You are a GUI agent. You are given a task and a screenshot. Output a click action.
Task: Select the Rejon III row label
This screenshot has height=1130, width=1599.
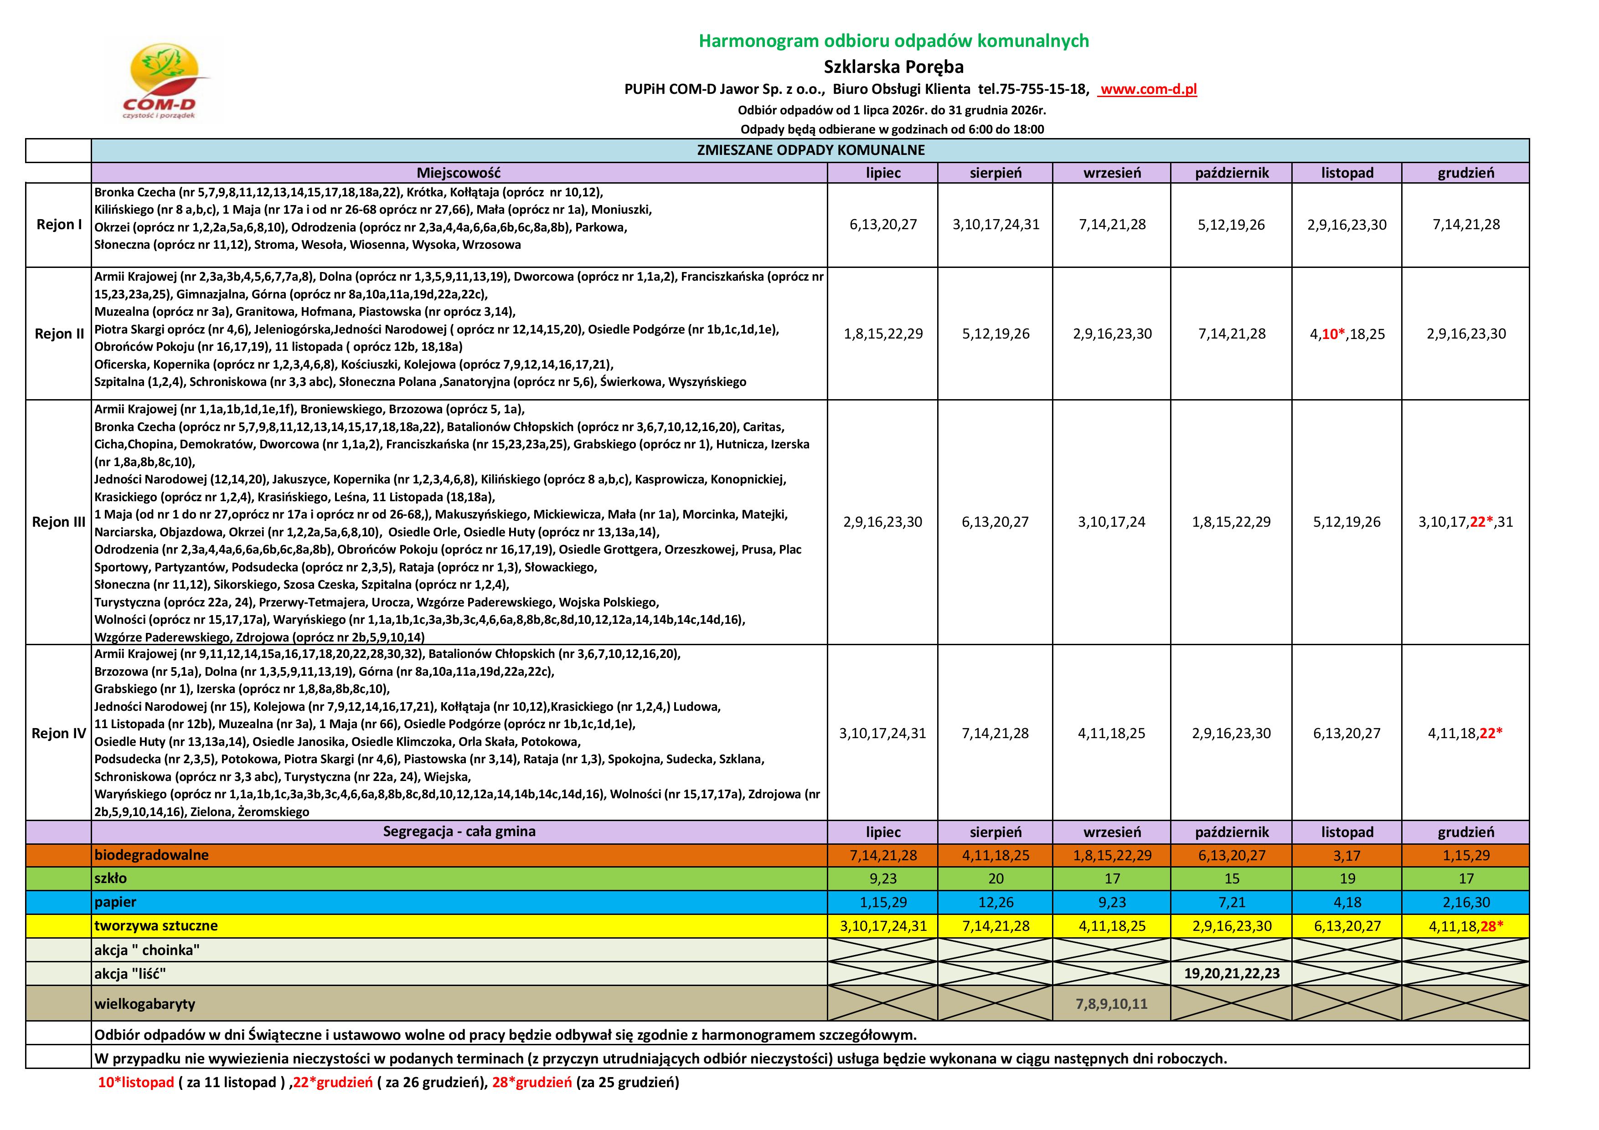(x=59, y=522)
